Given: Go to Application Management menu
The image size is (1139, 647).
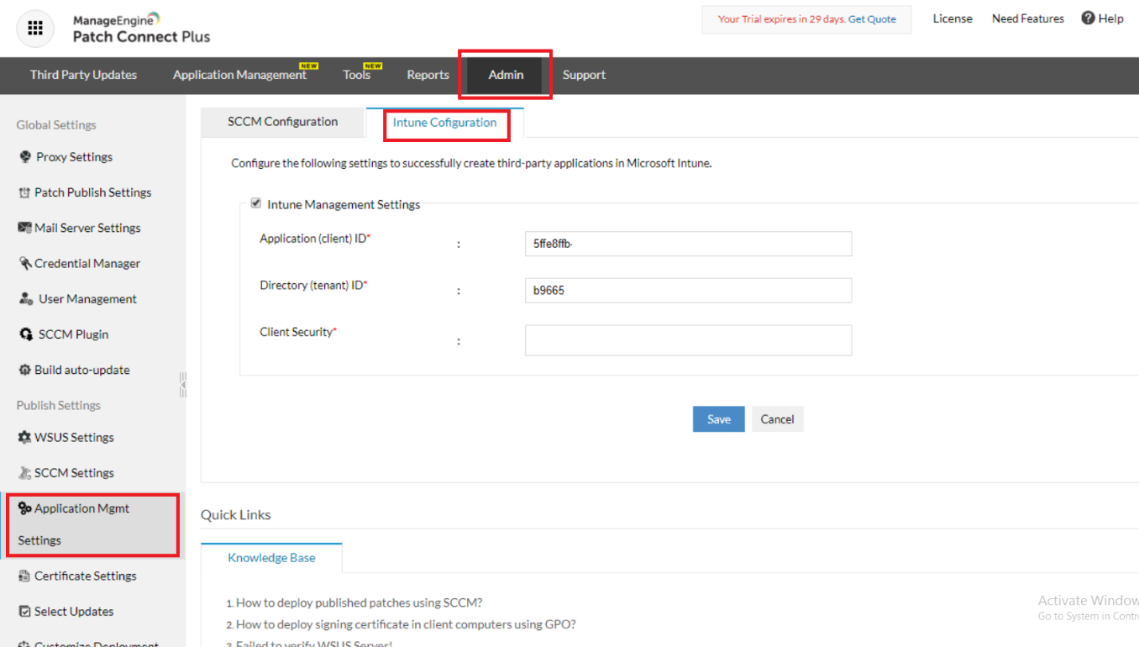Looking at the screenshot, I should click(x=239, y=75).
